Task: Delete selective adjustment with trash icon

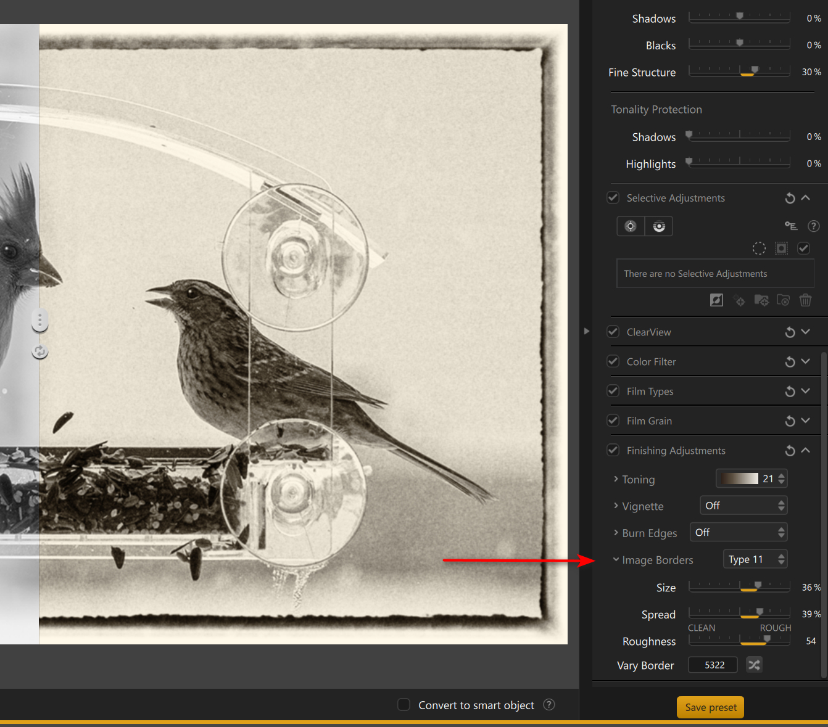Action: [805, 300]
